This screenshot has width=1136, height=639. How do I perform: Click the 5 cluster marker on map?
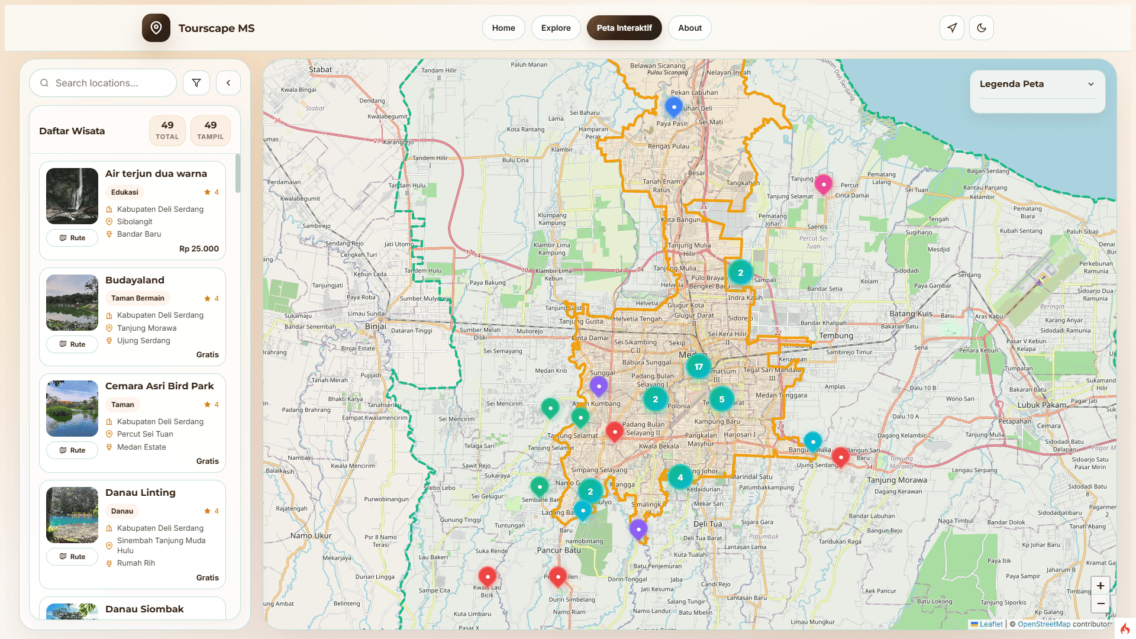pyautogui.click(x=722, y=399)
